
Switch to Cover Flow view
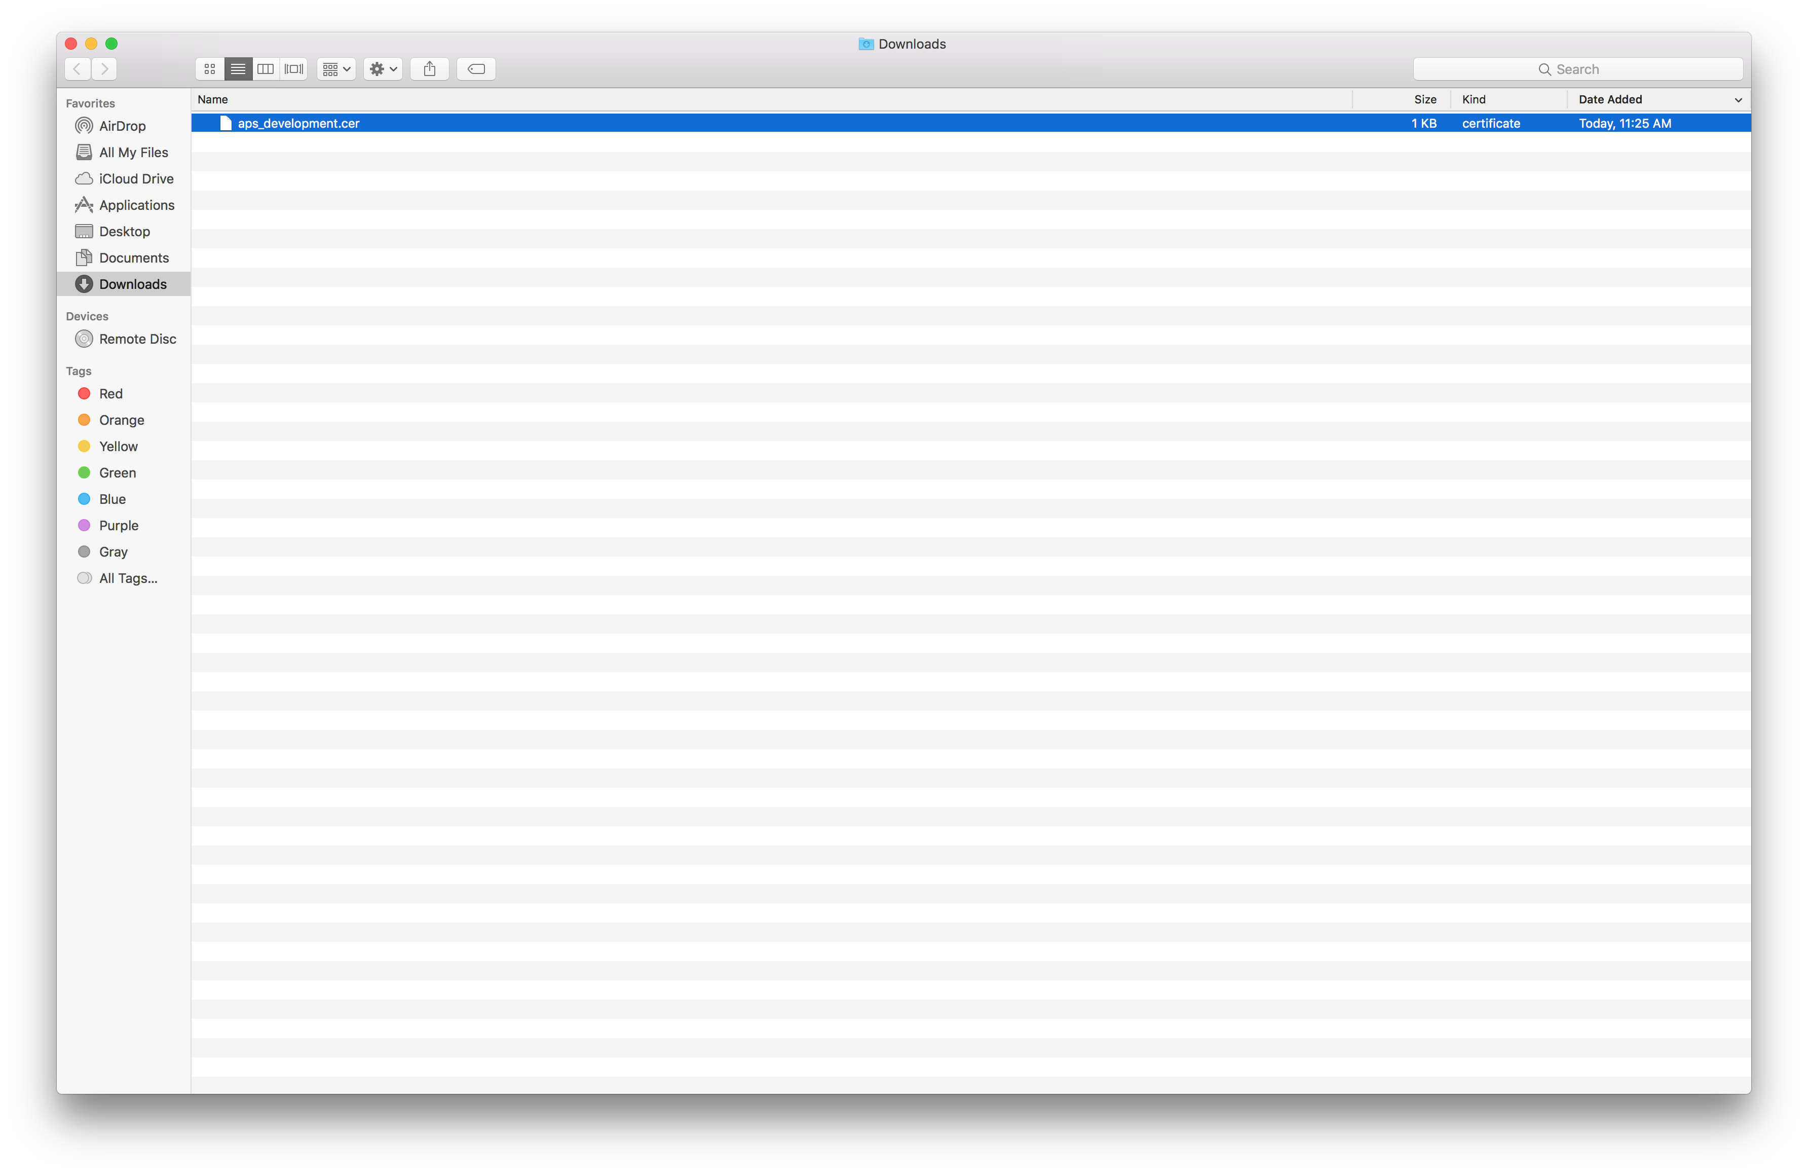(x=294, y=69)
